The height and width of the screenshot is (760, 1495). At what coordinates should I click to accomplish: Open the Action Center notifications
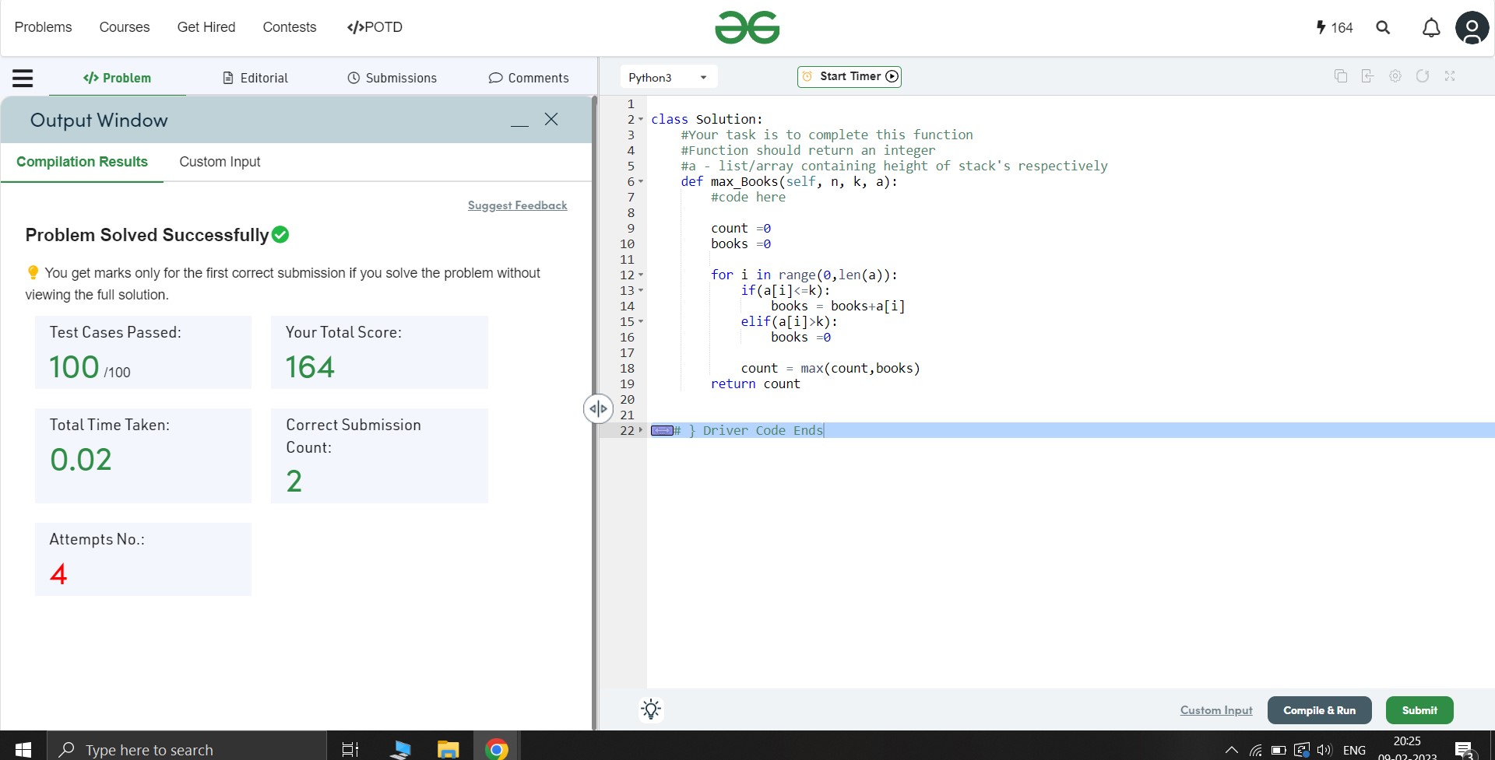pos(1465,750)
